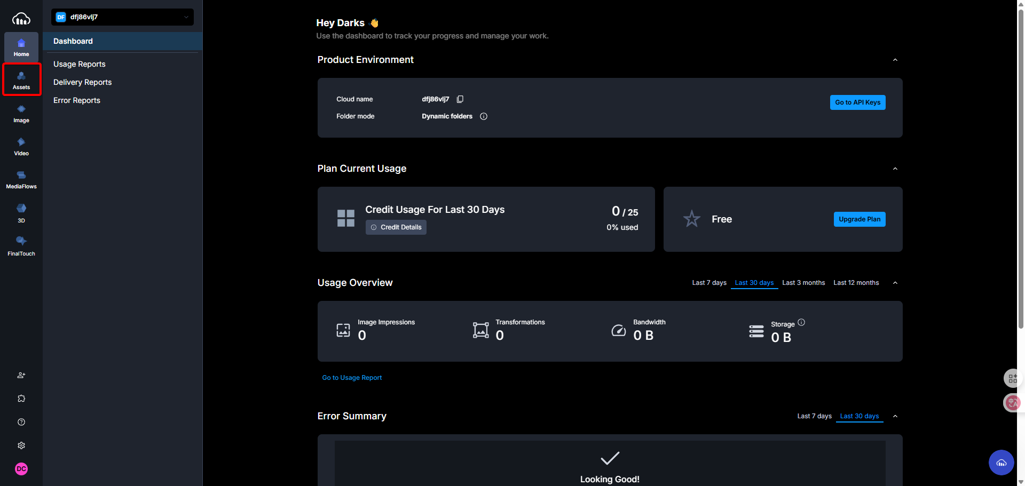Click the Upgrade Plan button
The image size is (1025, 486).
pos(859,219)
